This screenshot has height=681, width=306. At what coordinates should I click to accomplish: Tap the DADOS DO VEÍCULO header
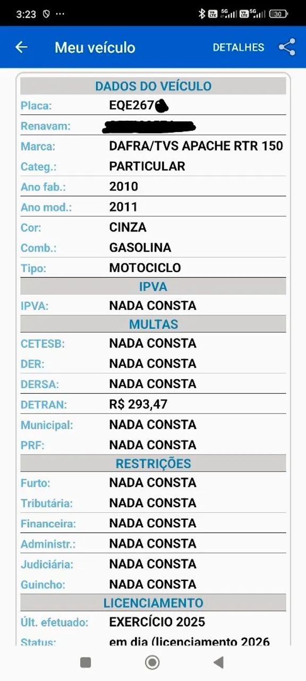(x=153, y=86)
